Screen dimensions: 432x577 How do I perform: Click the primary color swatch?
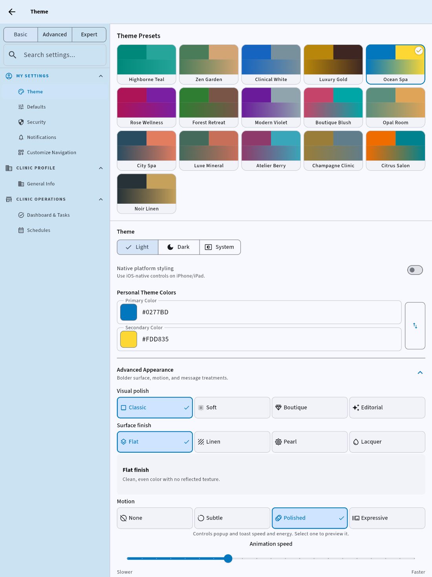tap(128, 312)
